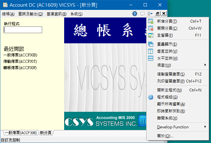
Task: Click the 自訂及控制 status bar text
Action: click(10, 140)
